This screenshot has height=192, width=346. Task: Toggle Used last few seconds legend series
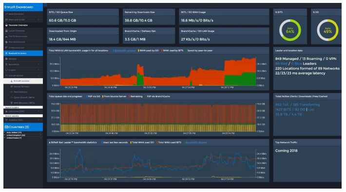(x=115, y=142)
